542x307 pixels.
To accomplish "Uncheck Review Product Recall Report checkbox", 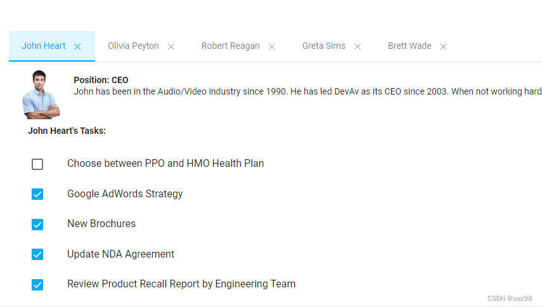I will (37, 285).
